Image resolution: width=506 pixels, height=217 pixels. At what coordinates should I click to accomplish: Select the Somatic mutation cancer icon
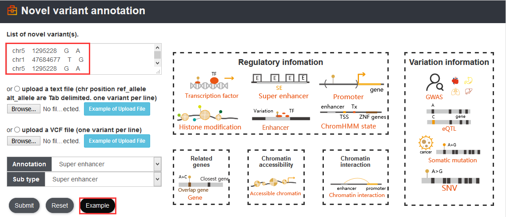click(426, 145)
